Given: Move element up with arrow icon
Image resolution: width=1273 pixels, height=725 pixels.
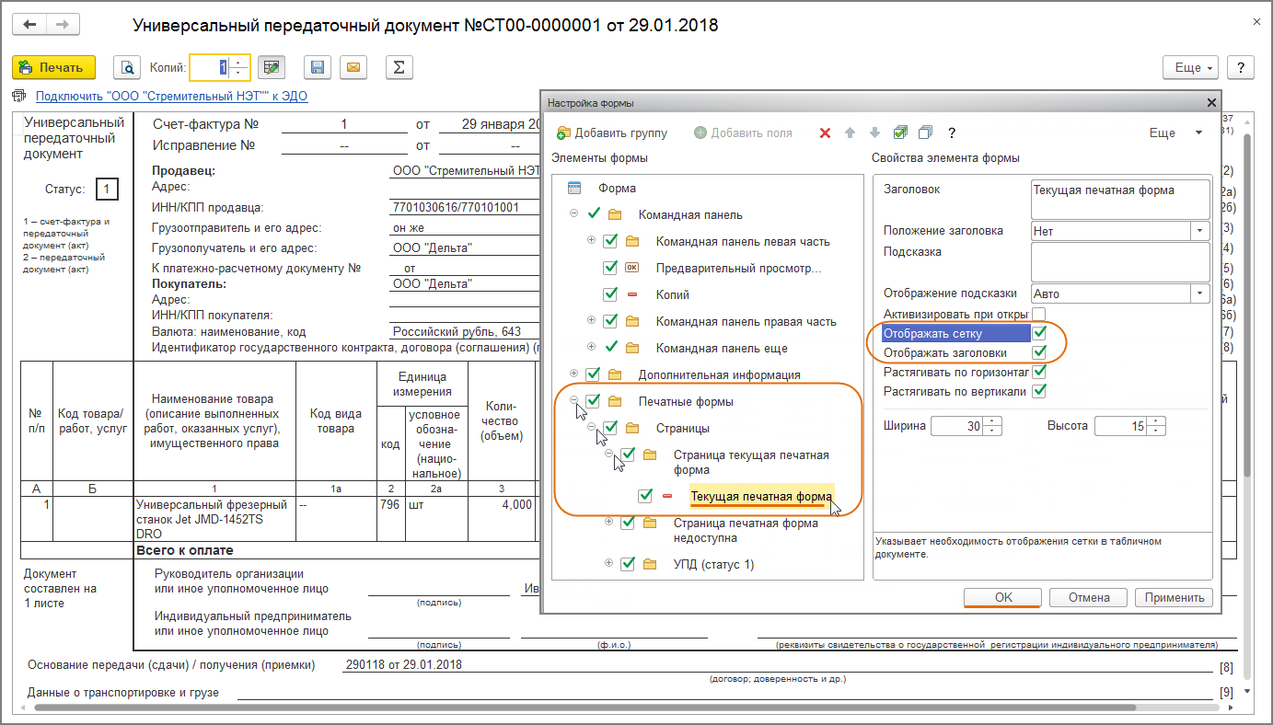Looking at the screenshot, I should tap(851, 132).
